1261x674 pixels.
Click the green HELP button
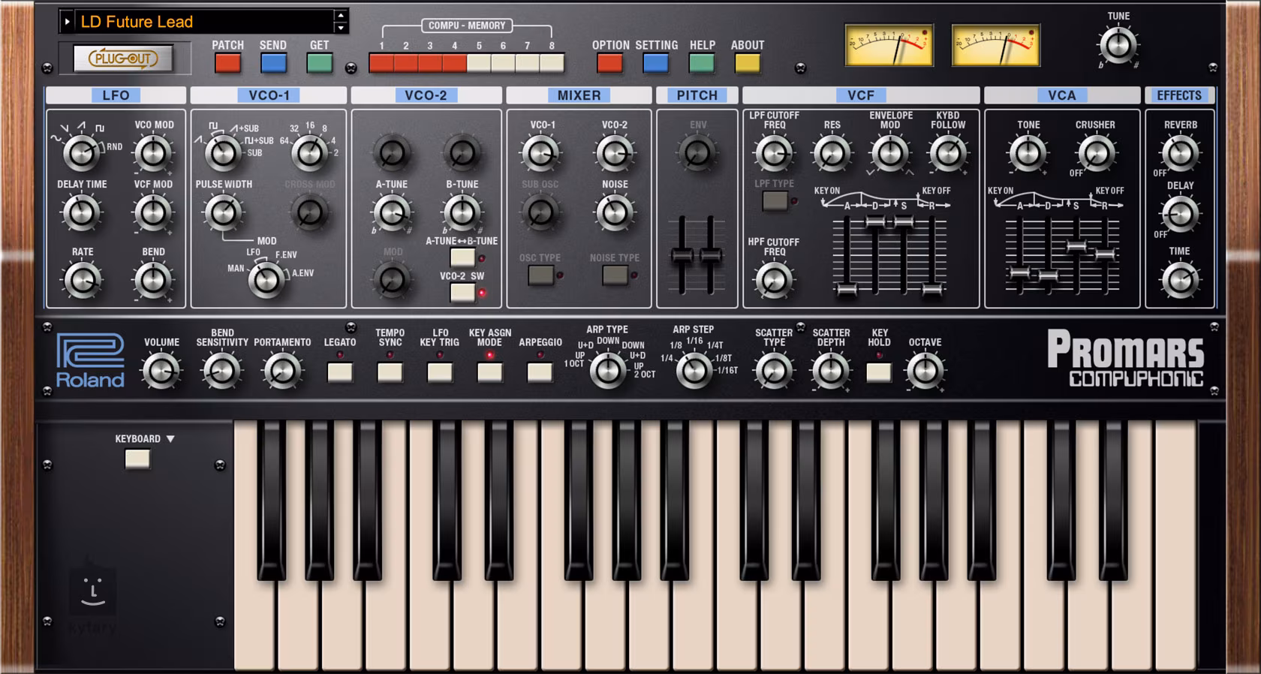701,64
